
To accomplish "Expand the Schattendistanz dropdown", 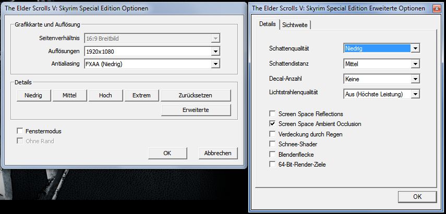I will click(x=415, y=64).
